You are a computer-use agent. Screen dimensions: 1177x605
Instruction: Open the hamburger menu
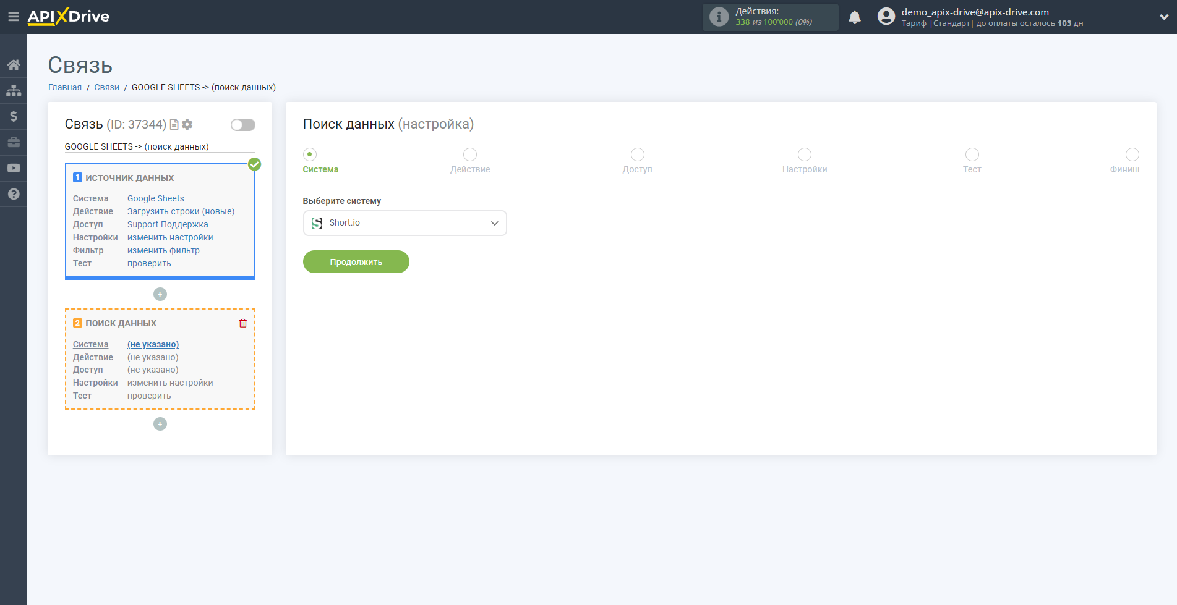tap(13, 17)
